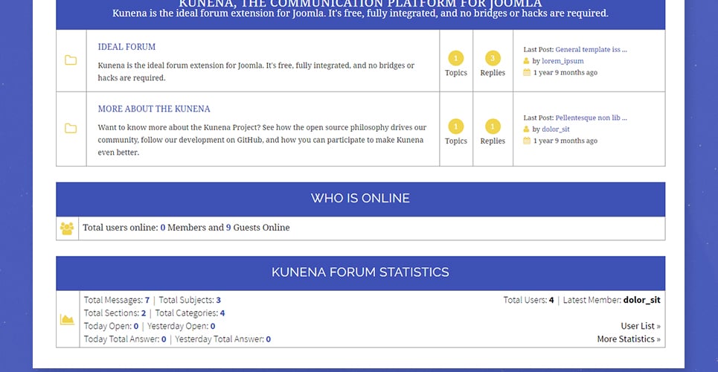Image resolution: width=718 pixels, height=372 pixels.
Task: Click the WHO IS ONLINE header
Action: click(x=360, y=199)
